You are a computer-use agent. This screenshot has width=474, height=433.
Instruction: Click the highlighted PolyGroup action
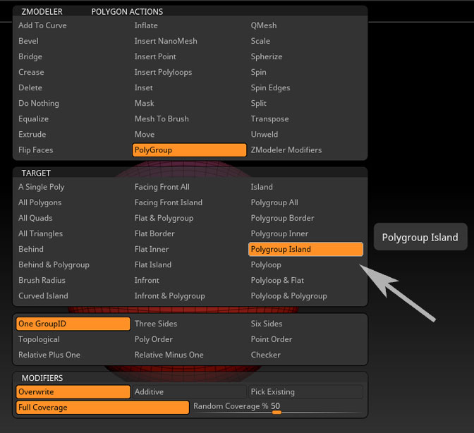[189, 150]
